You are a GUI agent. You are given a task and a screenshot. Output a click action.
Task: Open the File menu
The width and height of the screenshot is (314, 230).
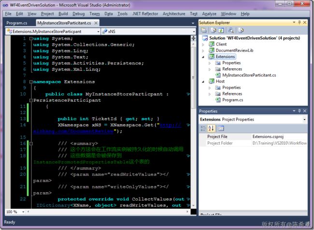pyautogui.click(x=8, y=14)
